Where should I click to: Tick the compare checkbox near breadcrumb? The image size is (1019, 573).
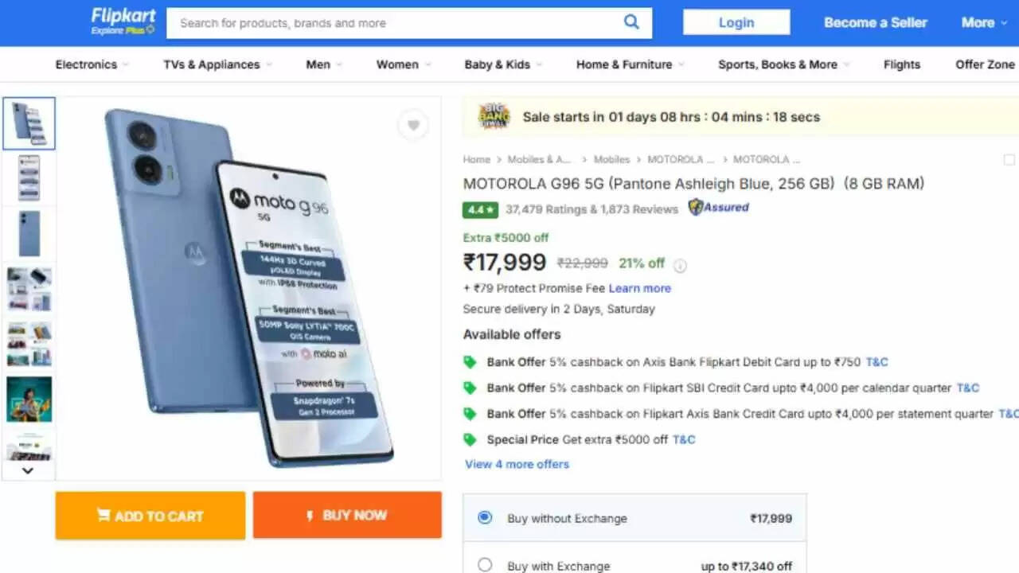1009,160
